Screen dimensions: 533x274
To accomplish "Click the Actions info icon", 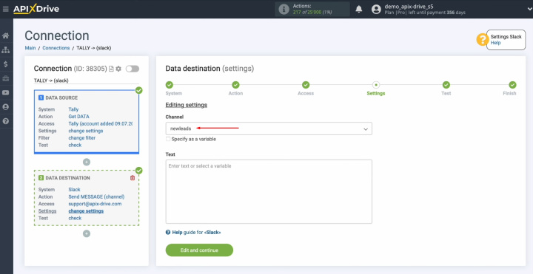I will (284, 9).
